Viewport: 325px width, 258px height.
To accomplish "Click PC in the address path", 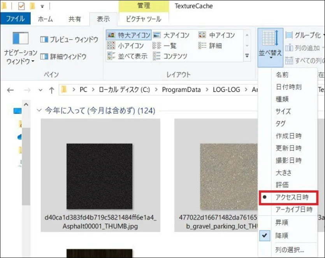I will (x=83, y=90).
